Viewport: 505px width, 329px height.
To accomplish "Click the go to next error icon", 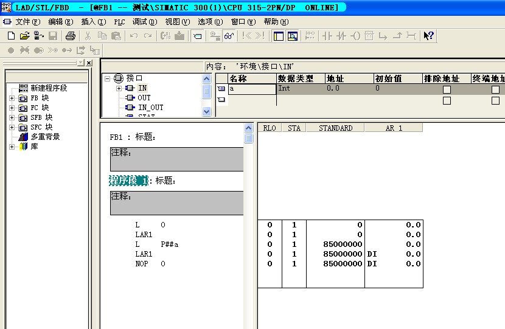I will [x=260, y=36].
